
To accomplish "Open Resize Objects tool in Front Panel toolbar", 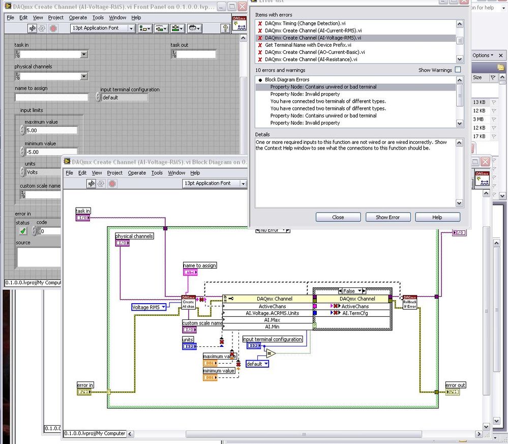I will pyautogui.click(x=177, y=28).
